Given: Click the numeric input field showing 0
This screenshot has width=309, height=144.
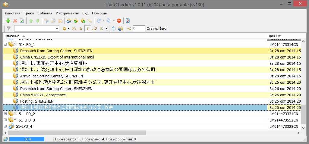Looking at the screenshot, I should point(138,28).
